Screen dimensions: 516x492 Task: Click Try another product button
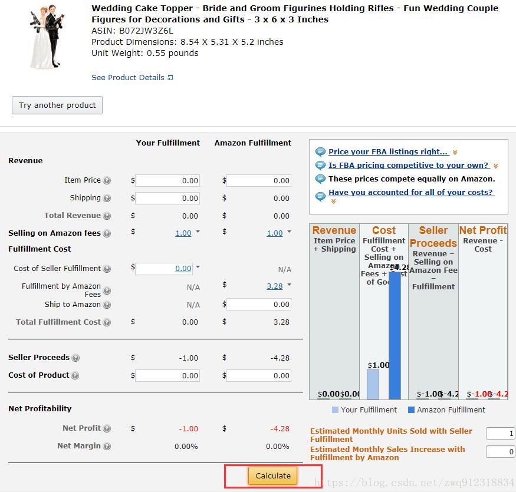(x=57, y=105)
